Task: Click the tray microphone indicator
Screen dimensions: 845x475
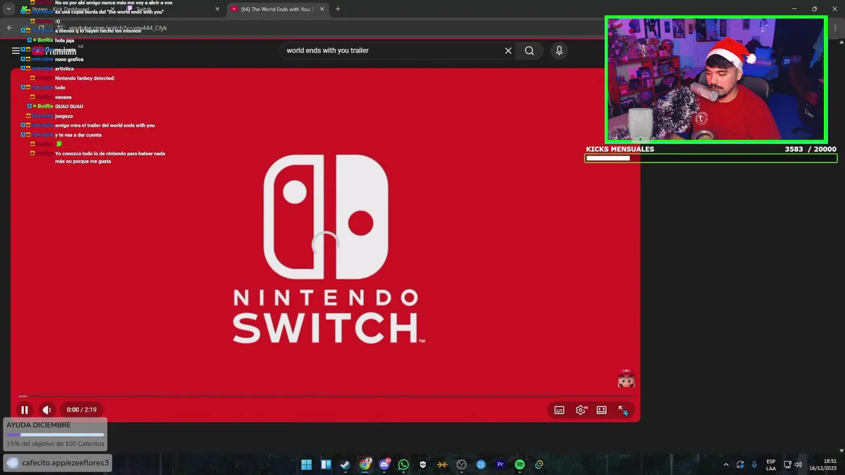Action: pos(754,464)
